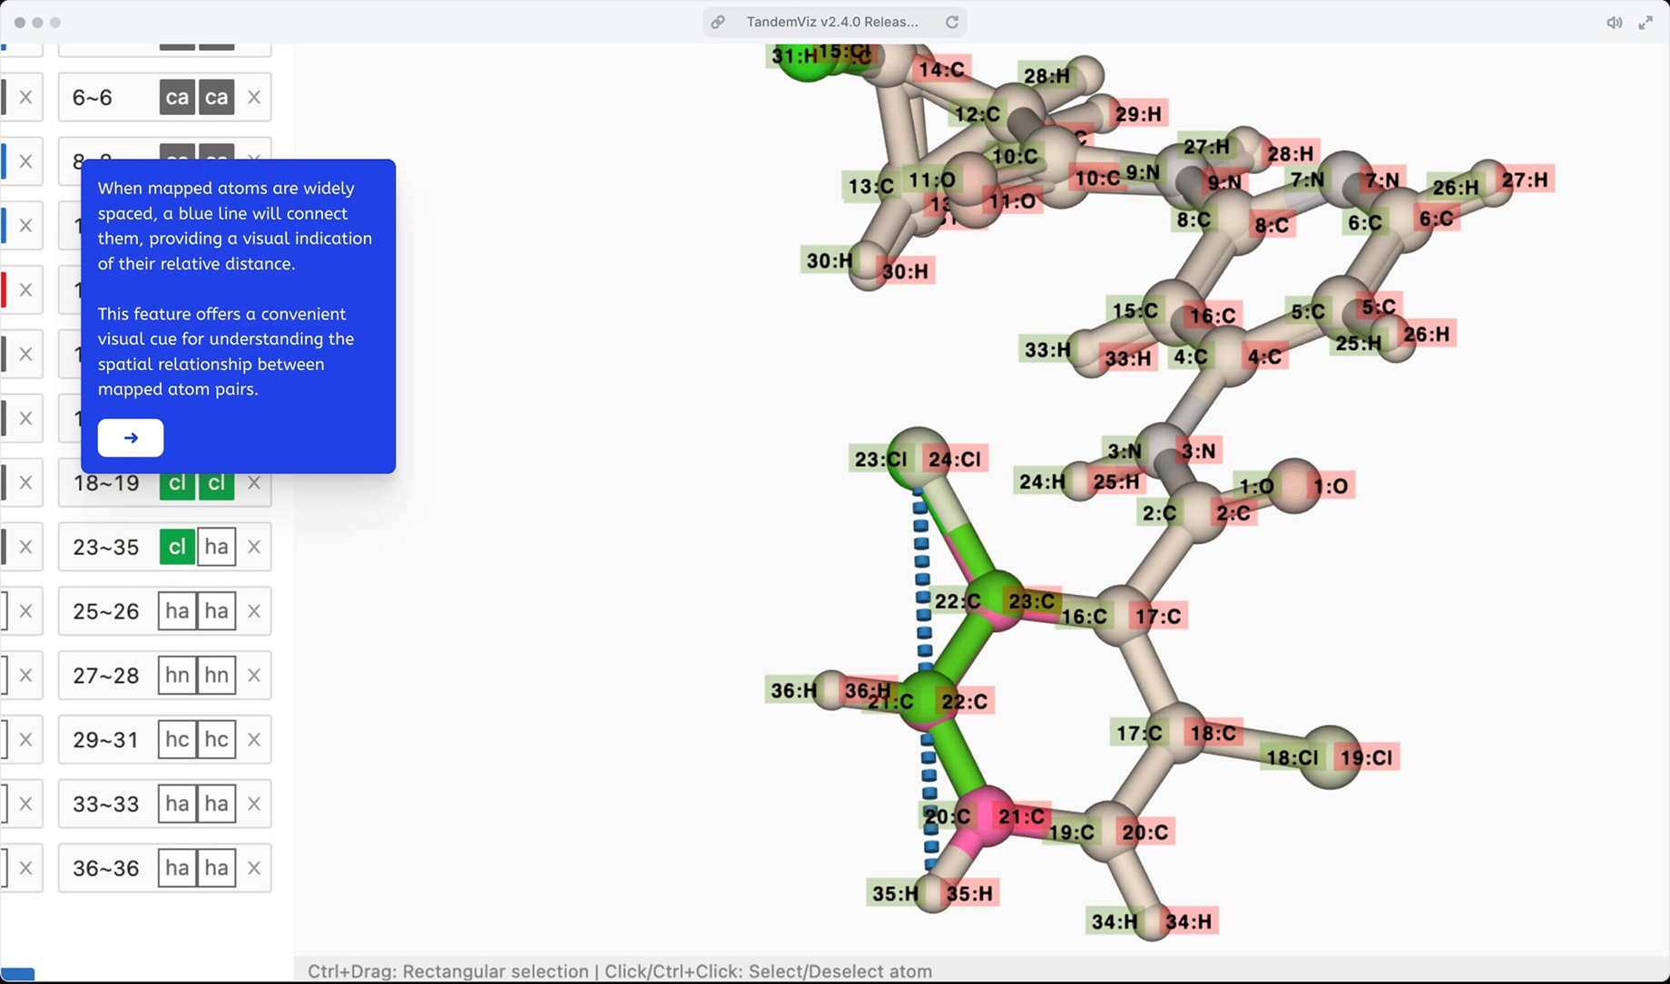The height and width of the screenshot is (984, 1670).
Task: Delete the 23~35 mapping with its X icon
Action: point(254,547)
